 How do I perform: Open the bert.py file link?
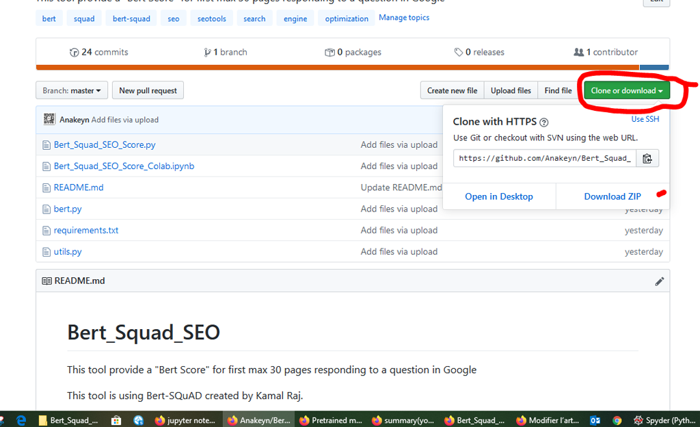click(68, 209)
